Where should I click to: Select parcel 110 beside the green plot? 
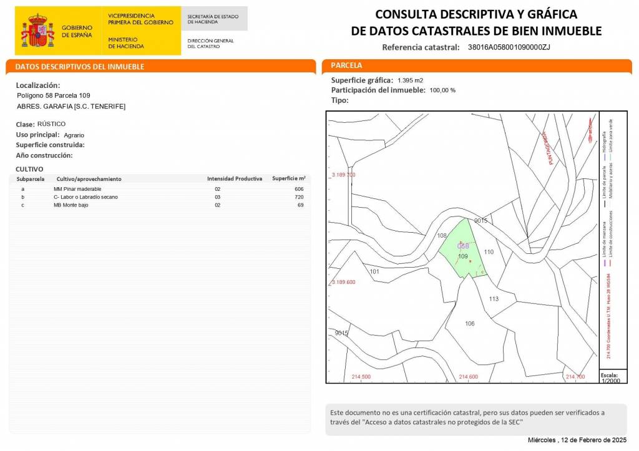(x=489, y=252)
